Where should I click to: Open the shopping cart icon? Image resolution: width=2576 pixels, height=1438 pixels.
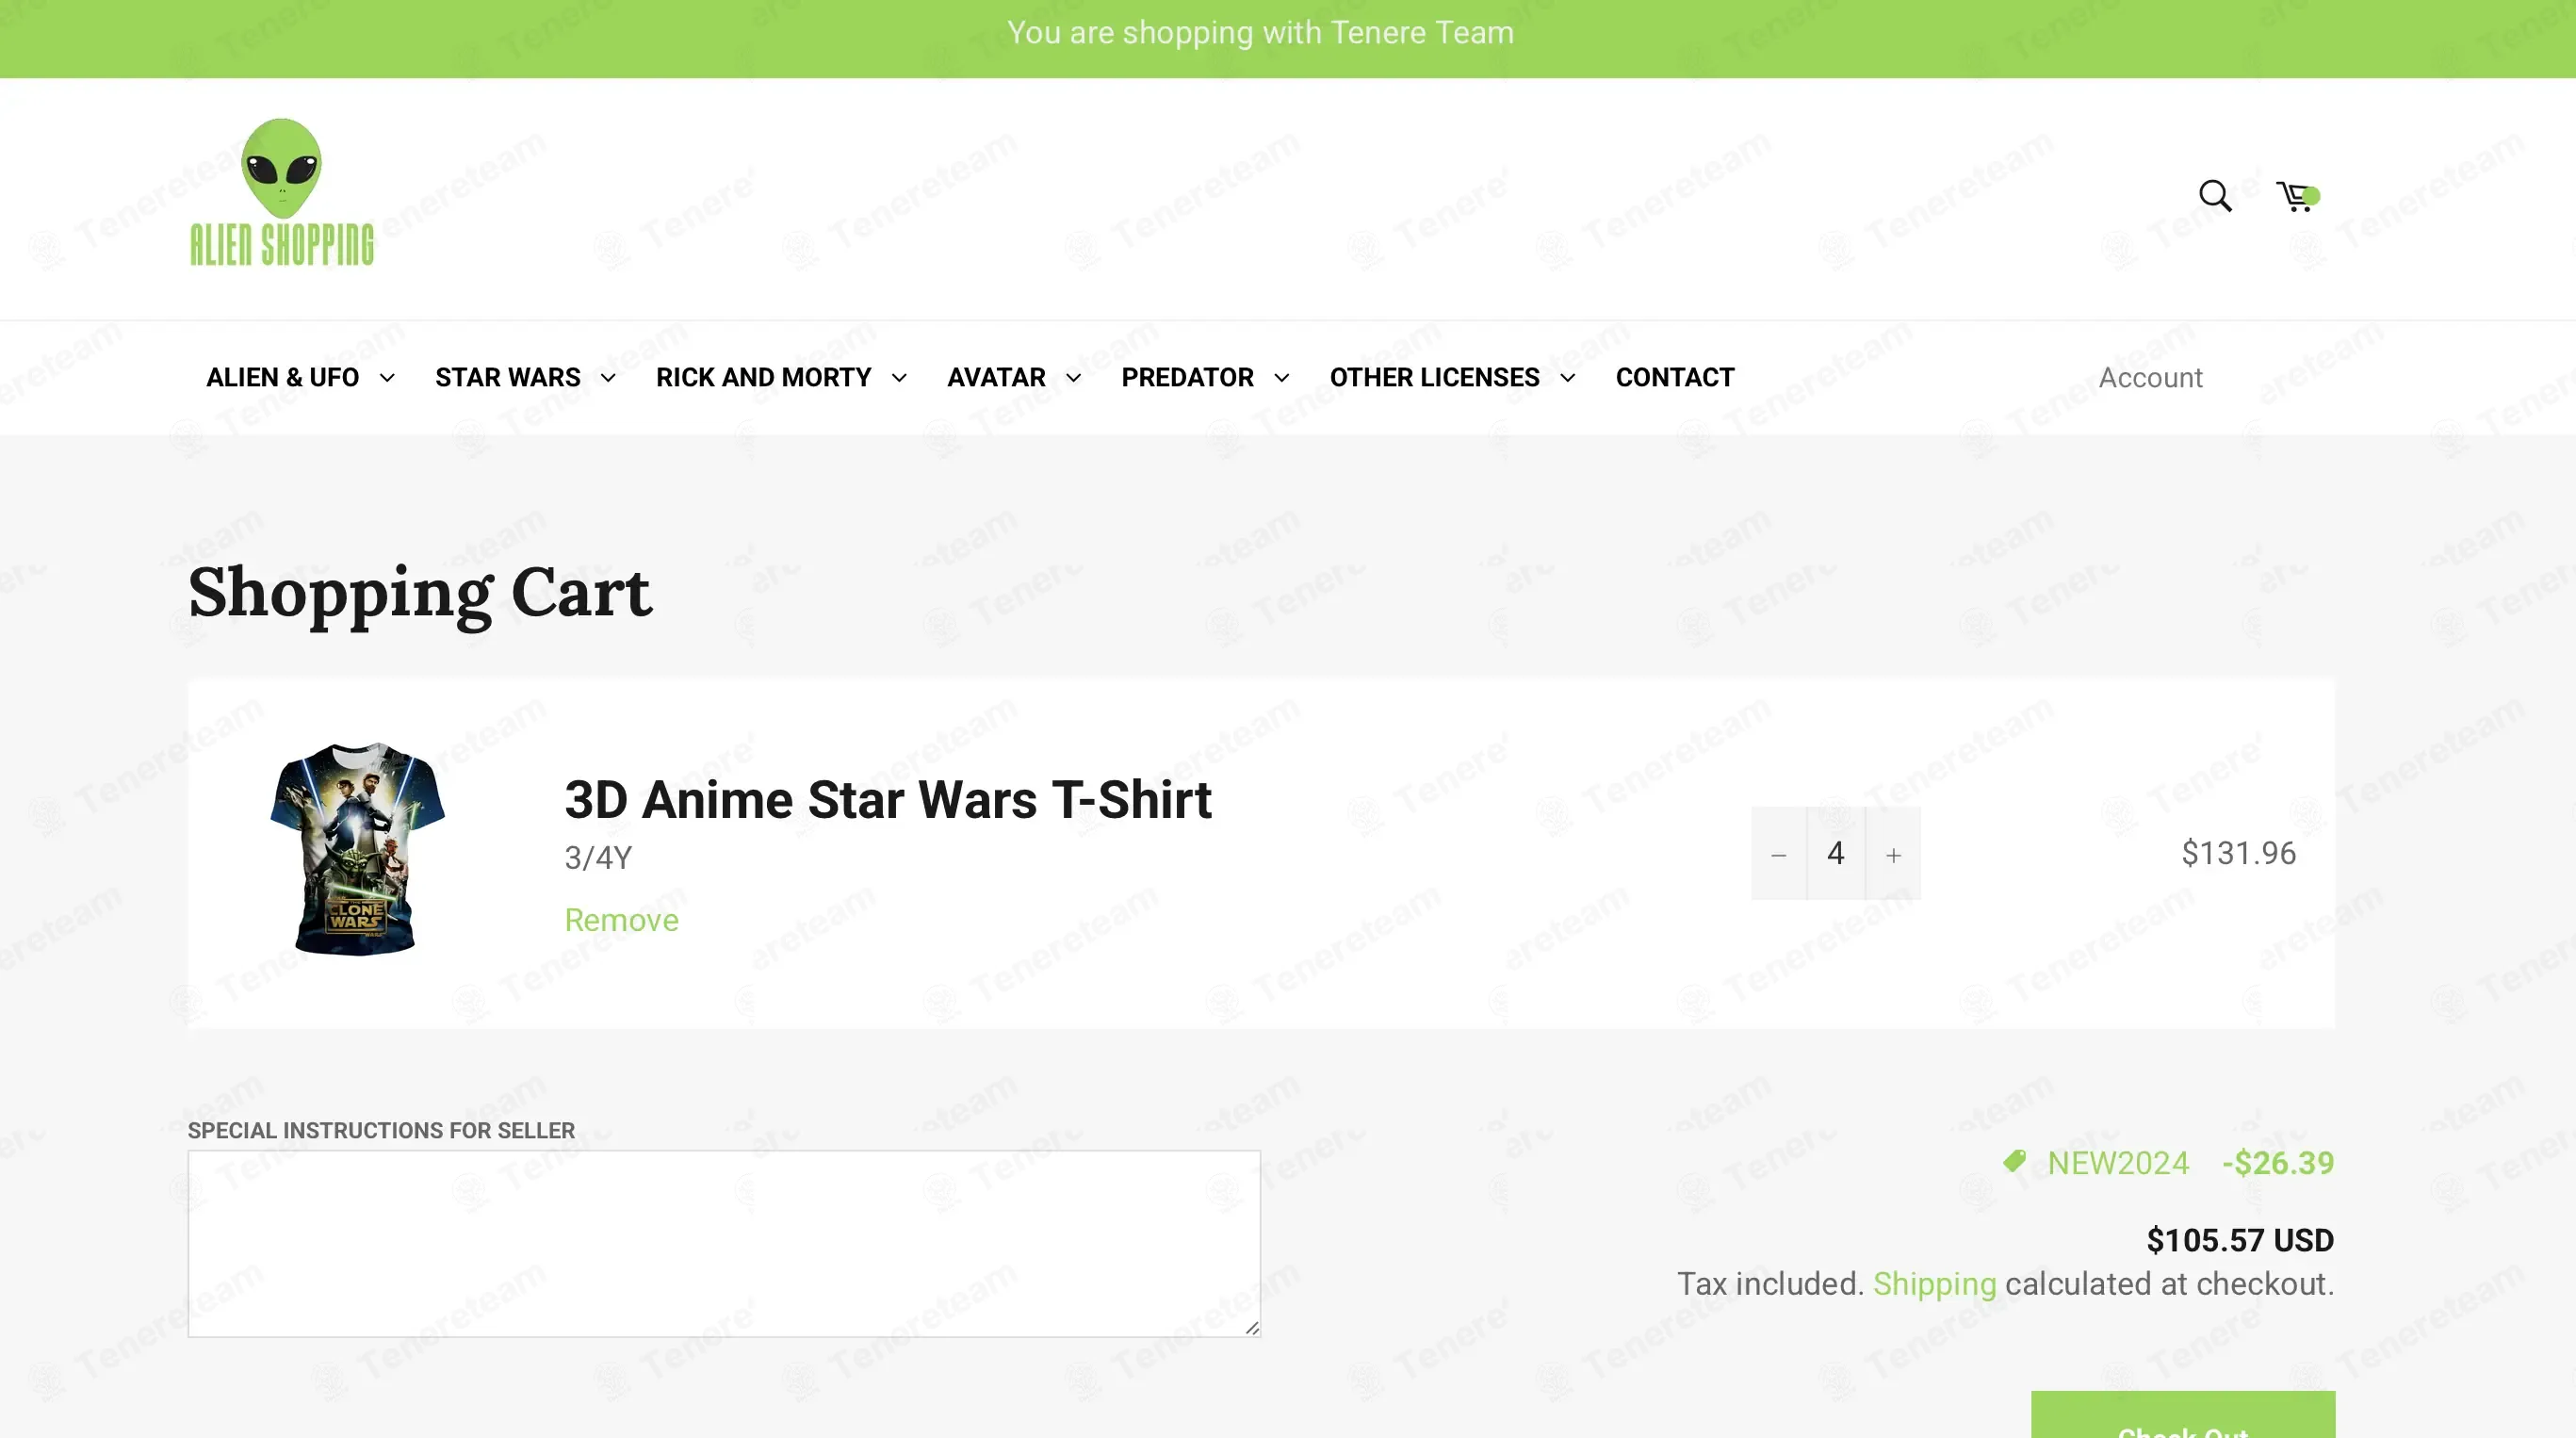[x=2297, y=196]
